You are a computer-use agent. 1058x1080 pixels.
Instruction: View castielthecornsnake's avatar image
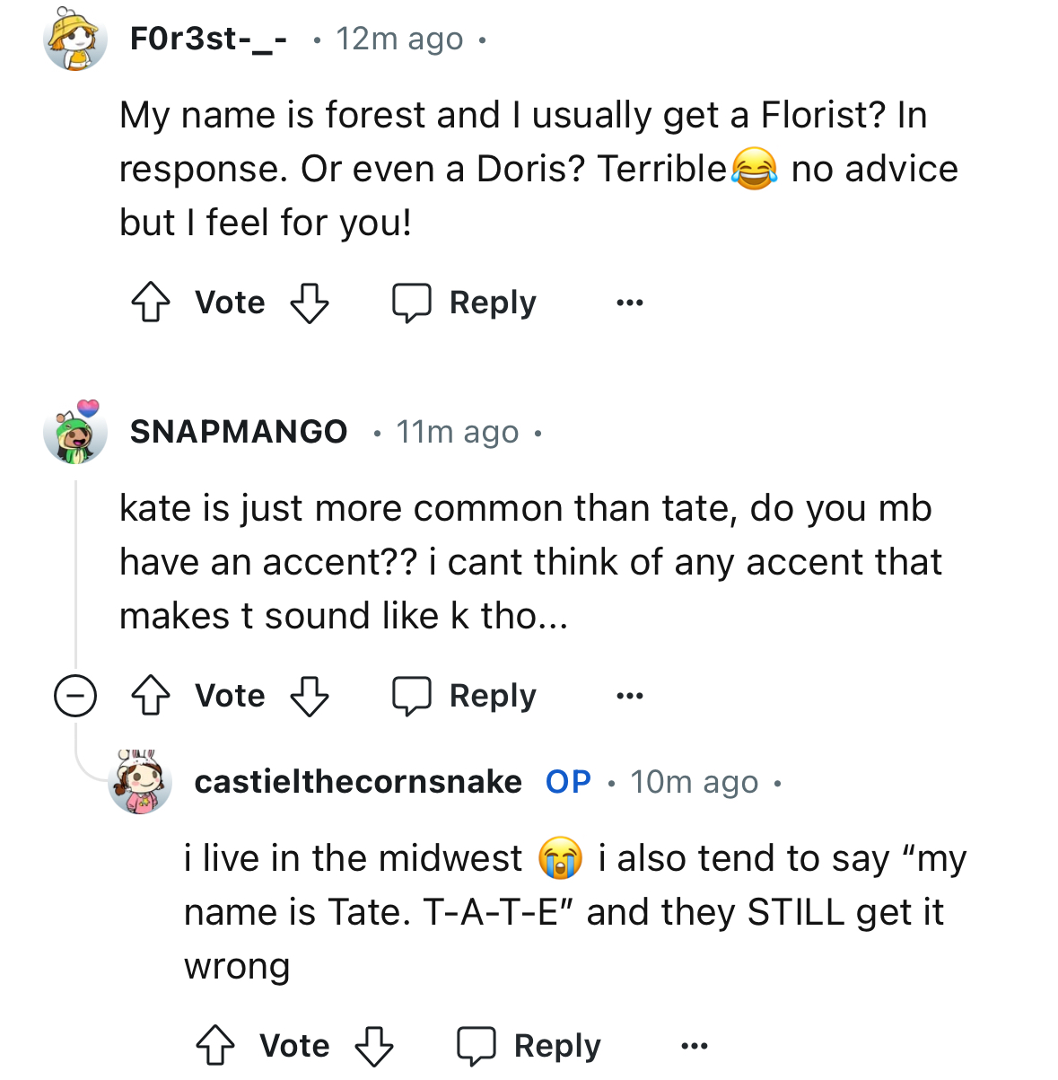(x=140, y=782)
